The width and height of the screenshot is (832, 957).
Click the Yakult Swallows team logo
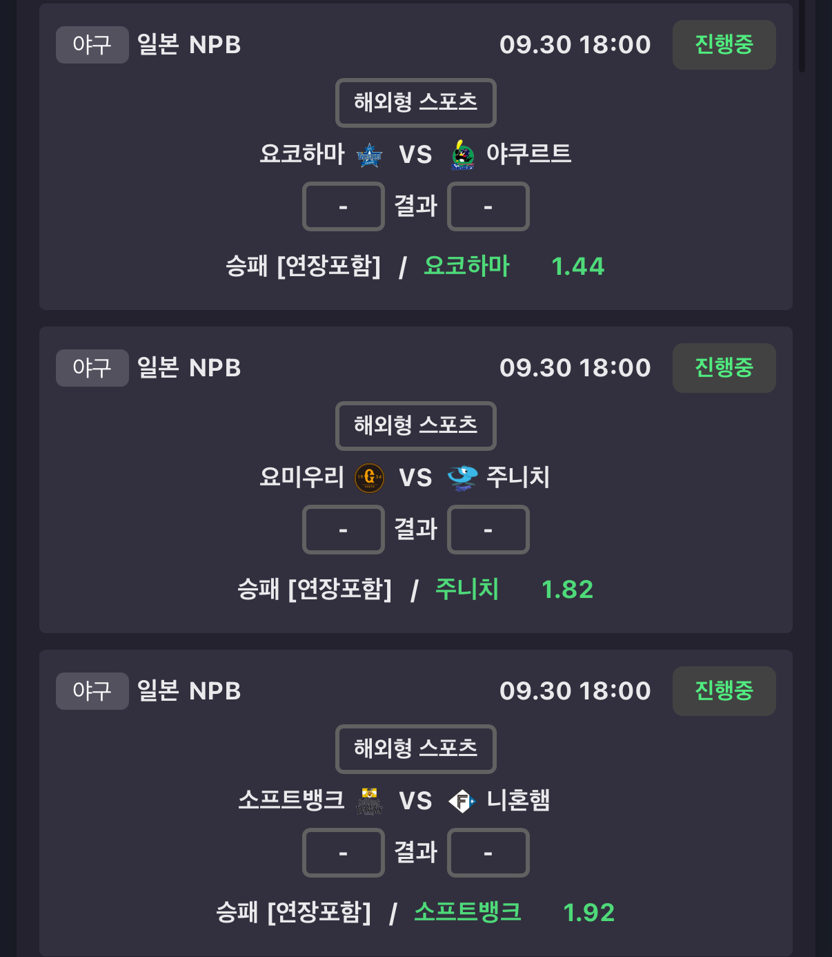click(x=462, y=155)
